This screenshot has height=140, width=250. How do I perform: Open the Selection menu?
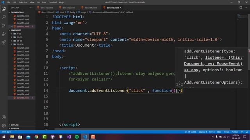(x=23, y=2)
